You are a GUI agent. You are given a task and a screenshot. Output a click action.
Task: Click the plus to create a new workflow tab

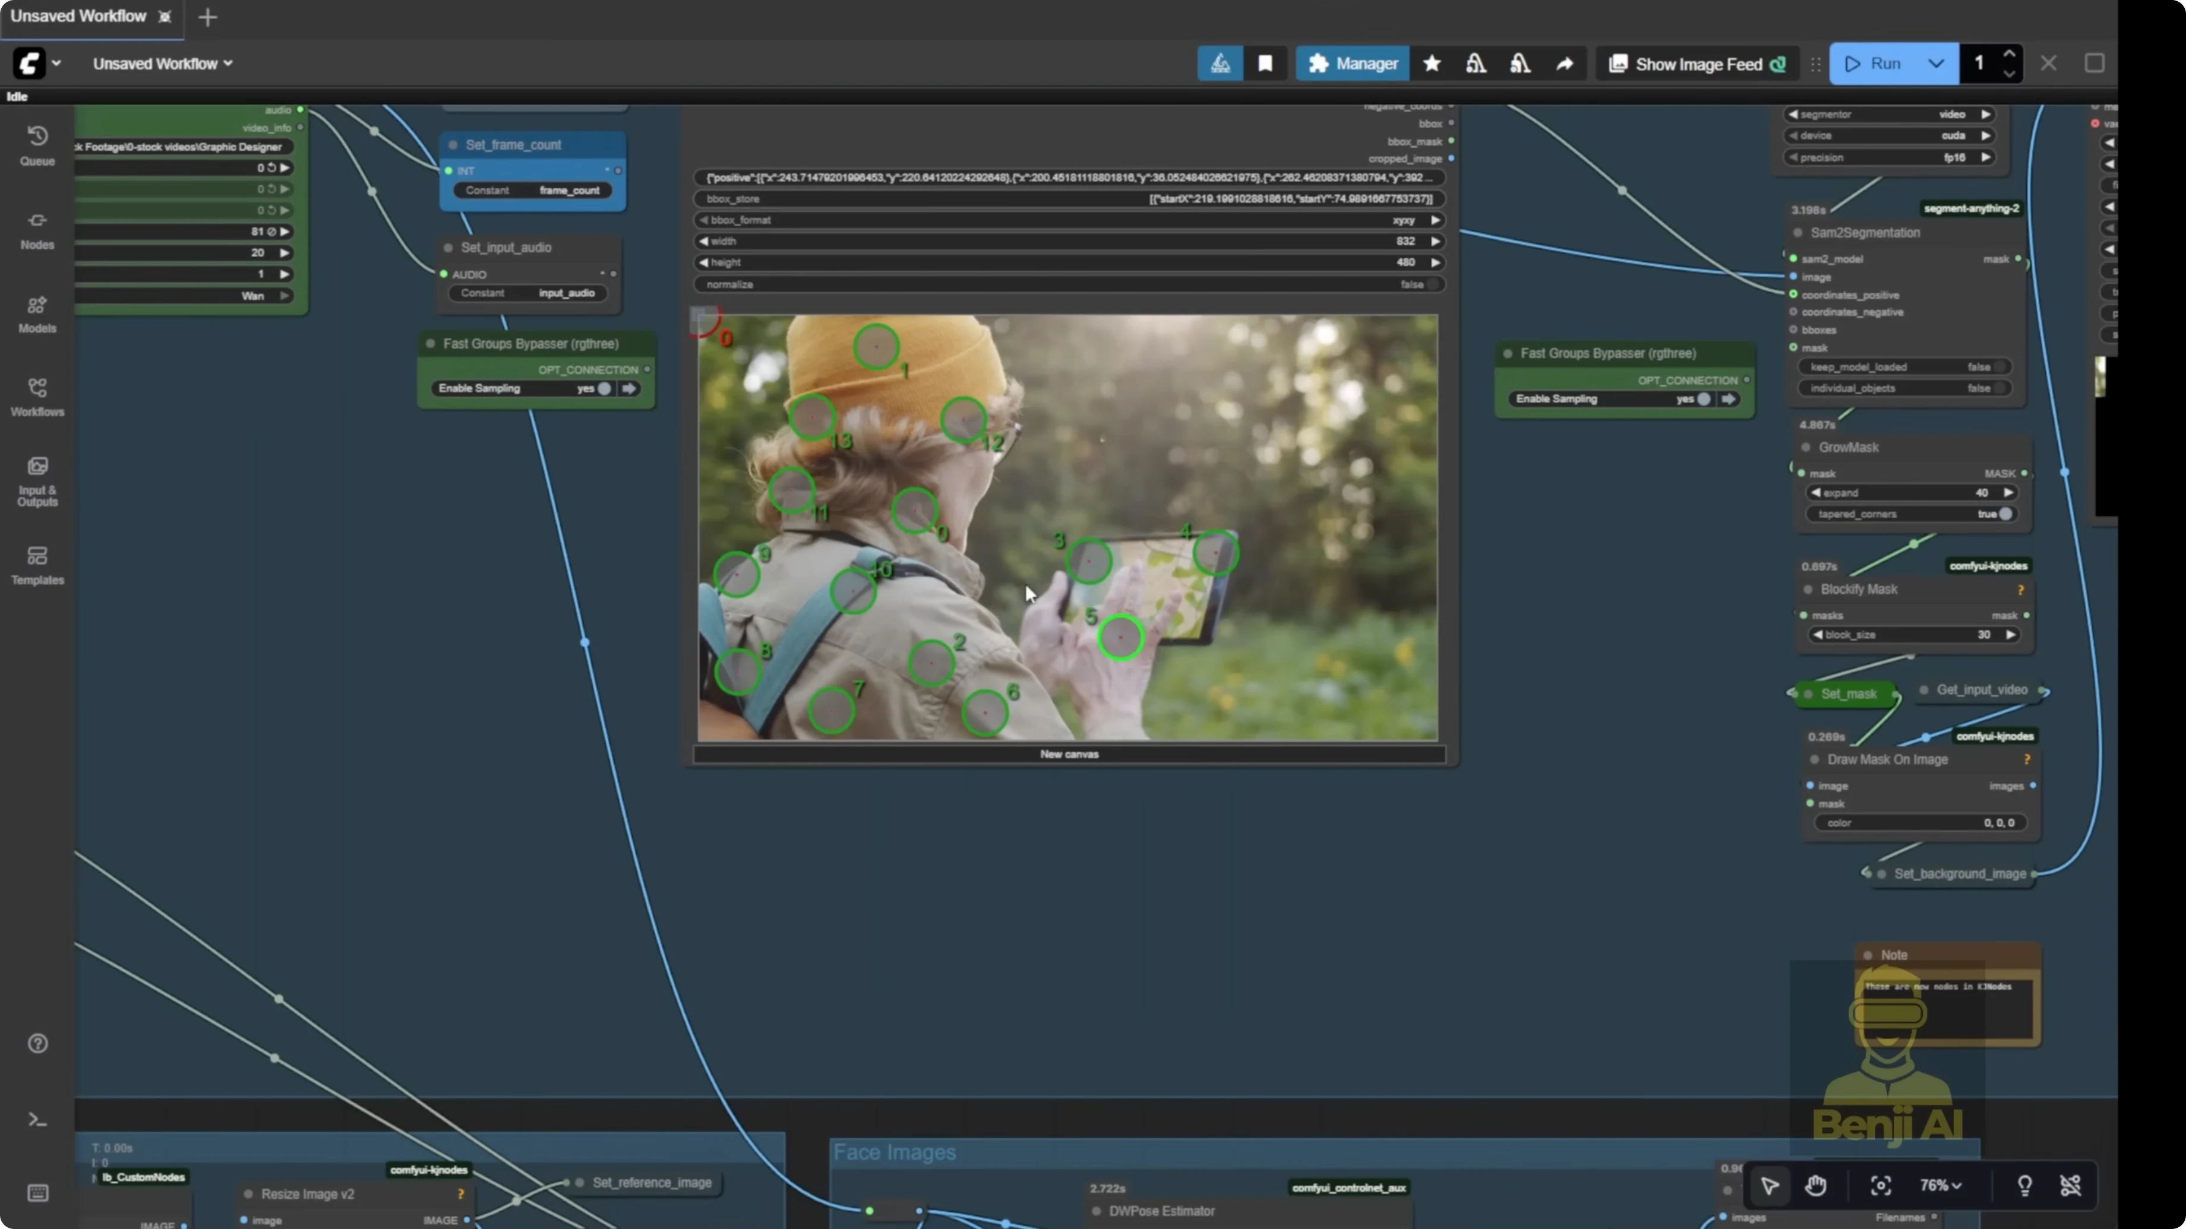pos(208,17)
